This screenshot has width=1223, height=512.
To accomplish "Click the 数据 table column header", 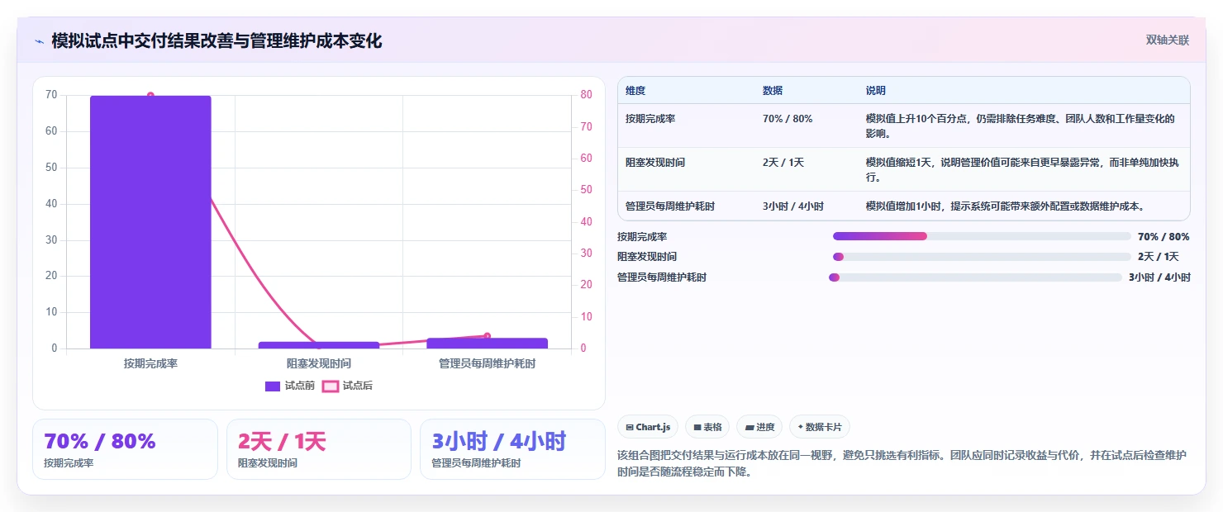I will pyautogui.click(x=773, y=90).
